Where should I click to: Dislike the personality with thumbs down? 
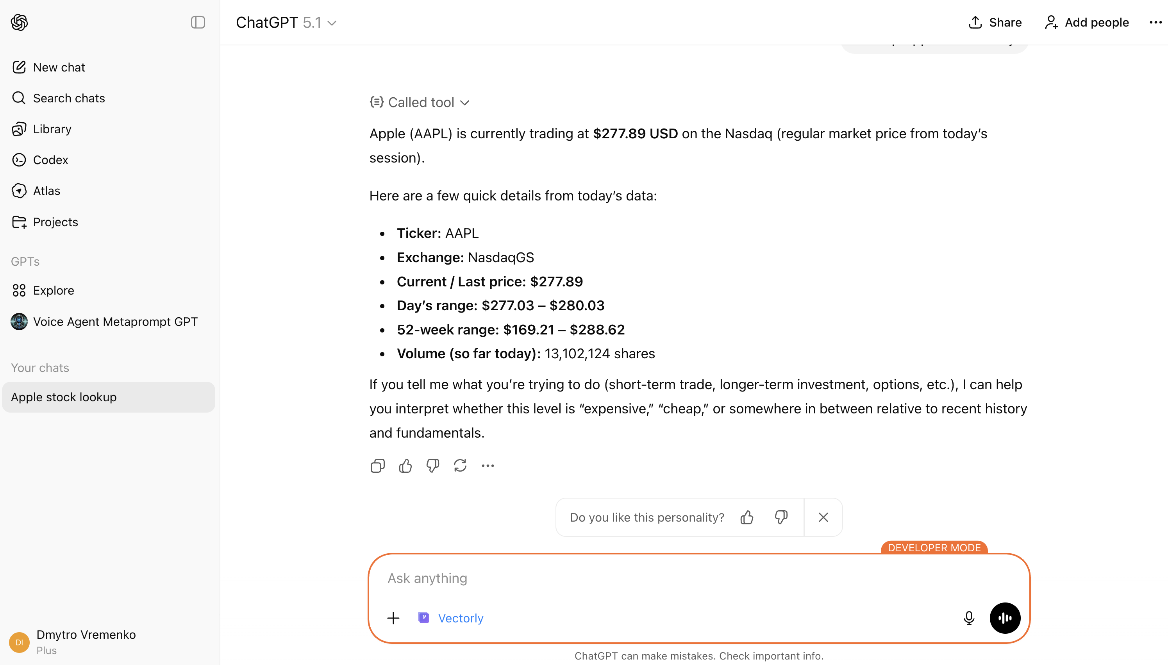(x=781, y=517)
